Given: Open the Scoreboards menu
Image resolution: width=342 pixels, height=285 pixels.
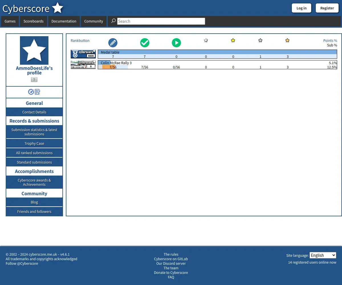Looking at the screenshot, I should tap(33, 21).
